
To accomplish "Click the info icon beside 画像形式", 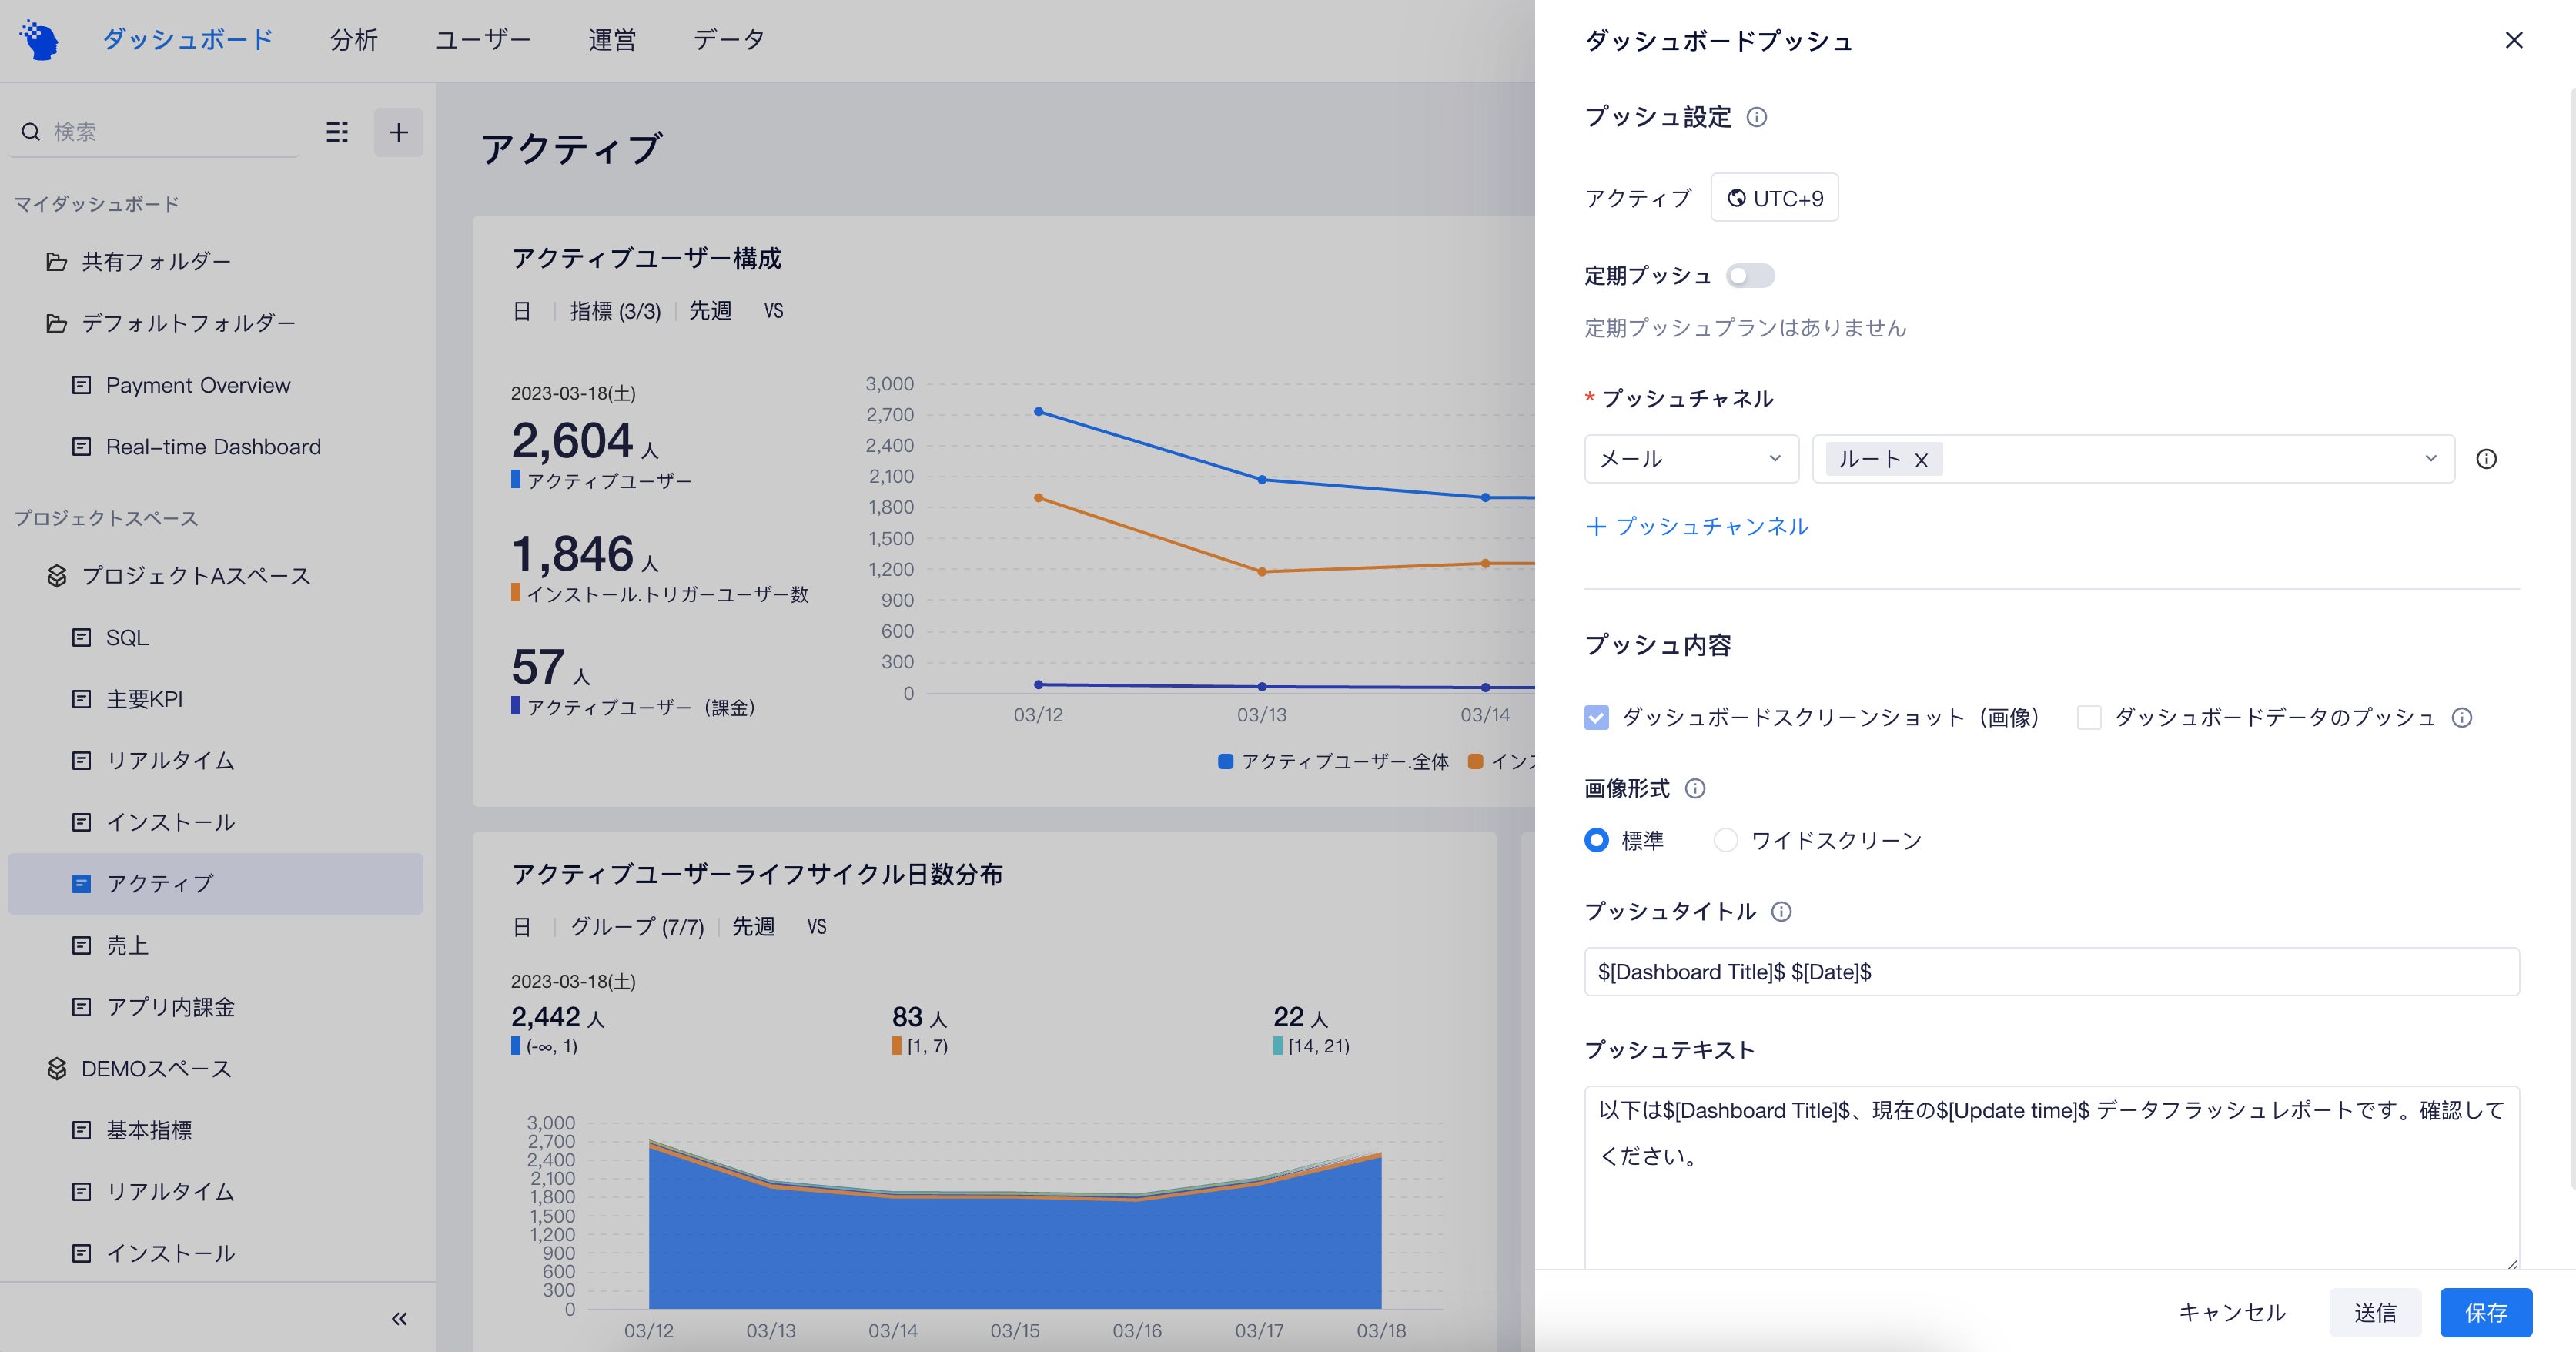I will tap(1697, 789).
